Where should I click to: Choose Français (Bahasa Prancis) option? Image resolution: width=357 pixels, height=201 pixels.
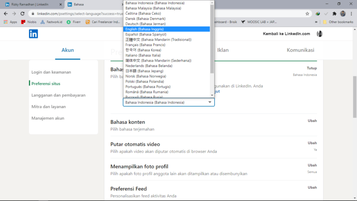tap(166, 45)
